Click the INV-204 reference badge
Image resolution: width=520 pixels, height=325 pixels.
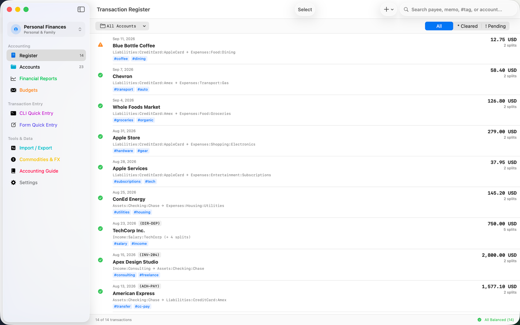(x=149, y=255)
